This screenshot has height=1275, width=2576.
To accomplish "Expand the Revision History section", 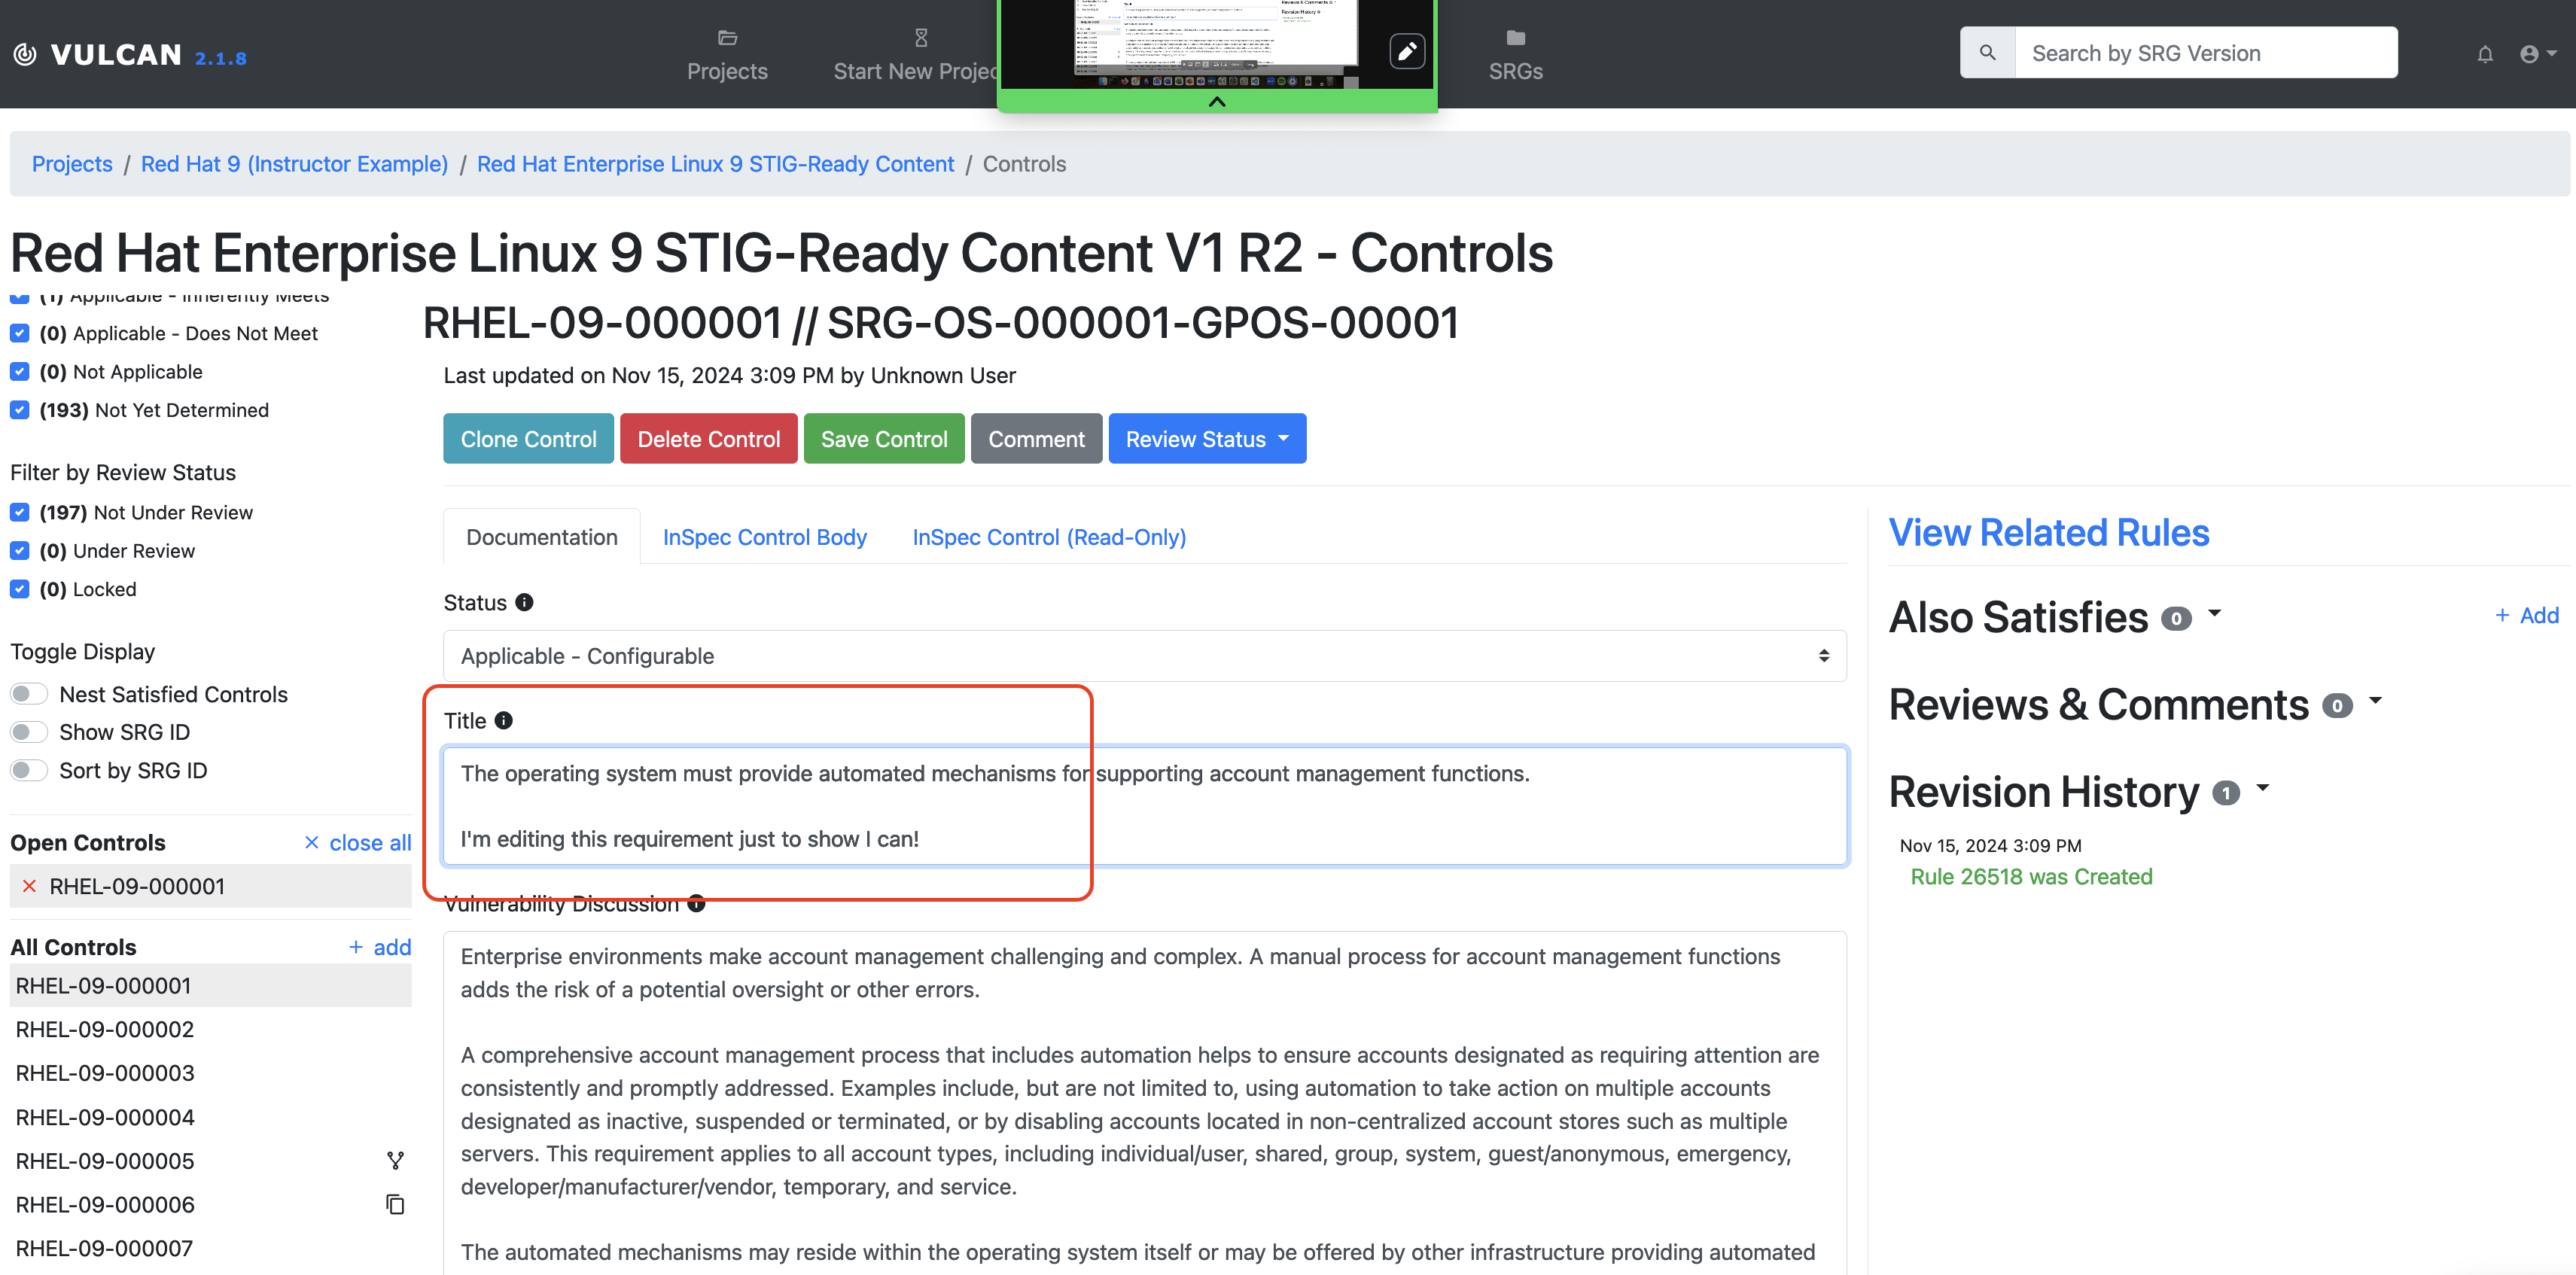I will [2261, 789].
